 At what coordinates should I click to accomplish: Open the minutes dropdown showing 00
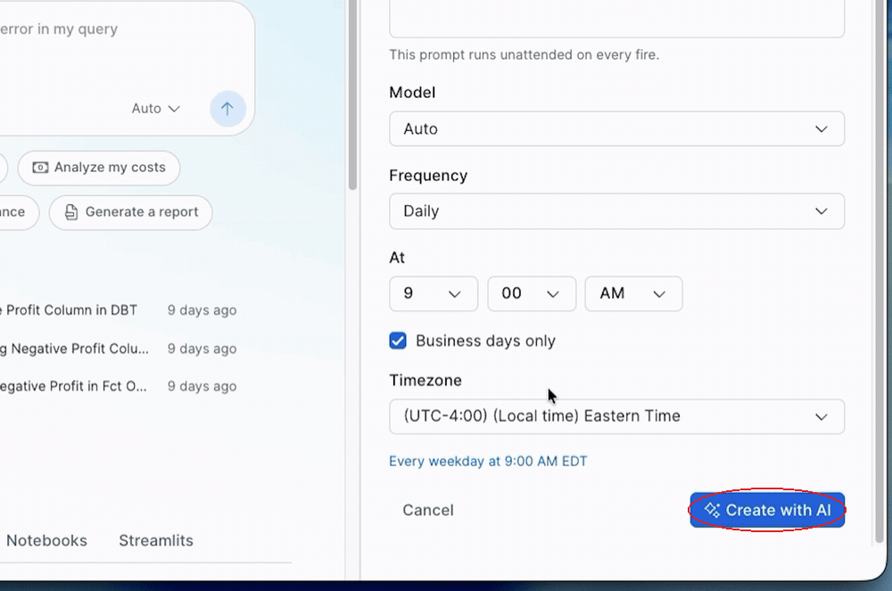click(x=532, y=294)
